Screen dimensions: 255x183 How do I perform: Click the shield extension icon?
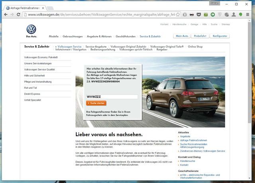click(220, 15)
